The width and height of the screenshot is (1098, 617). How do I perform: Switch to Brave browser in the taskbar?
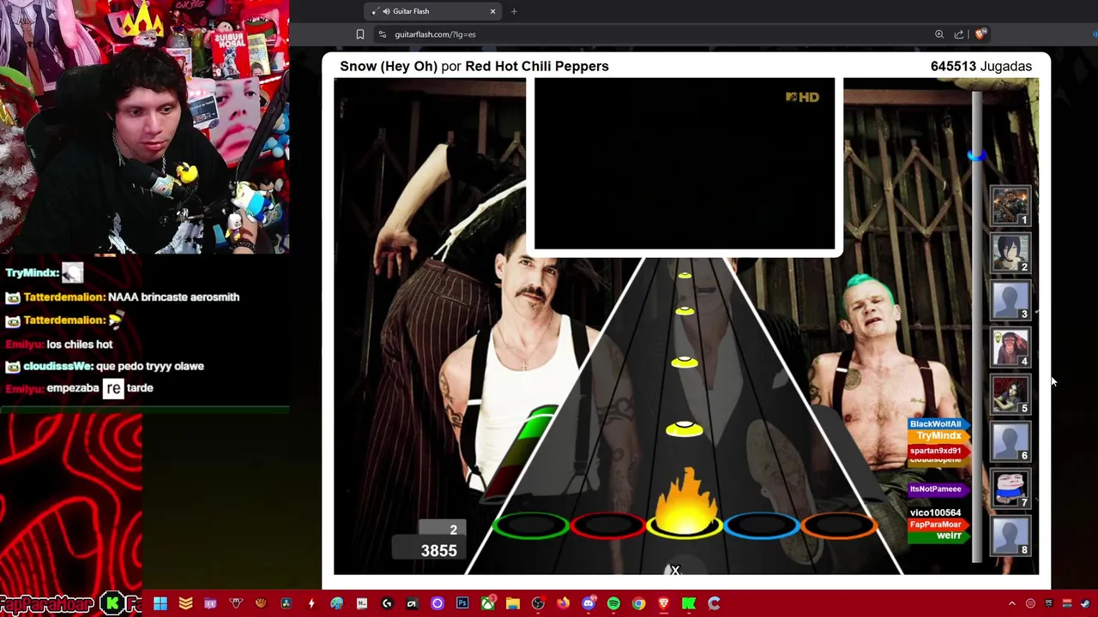[x=664, y=603]
